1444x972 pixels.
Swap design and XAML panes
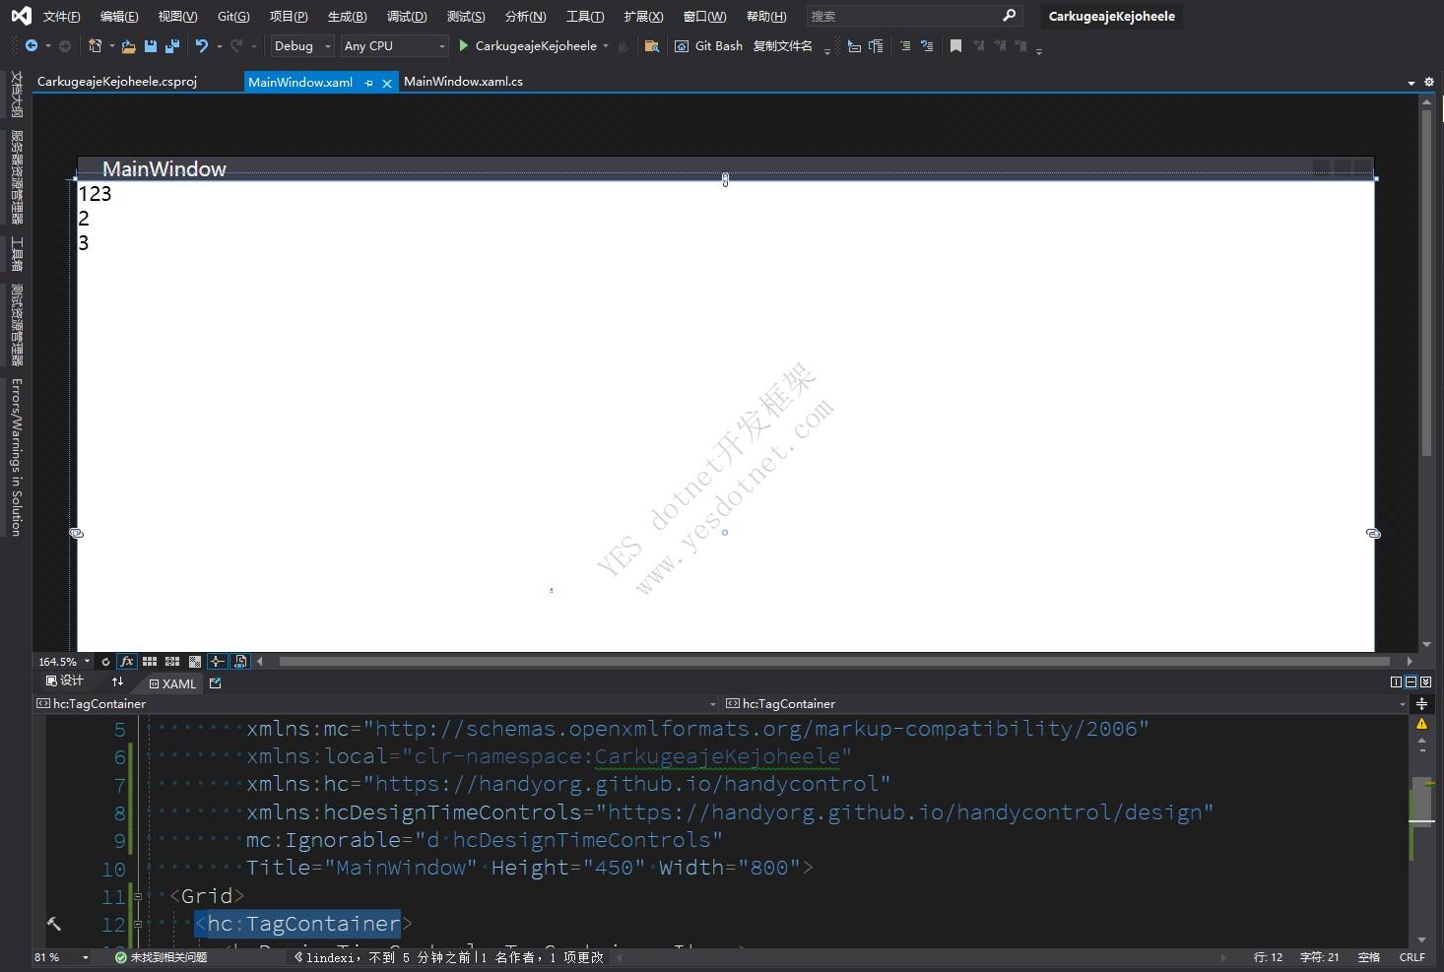coord(117,681)
